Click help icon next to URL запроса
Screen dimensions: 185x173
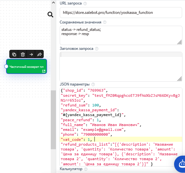[x=85, y=4]
